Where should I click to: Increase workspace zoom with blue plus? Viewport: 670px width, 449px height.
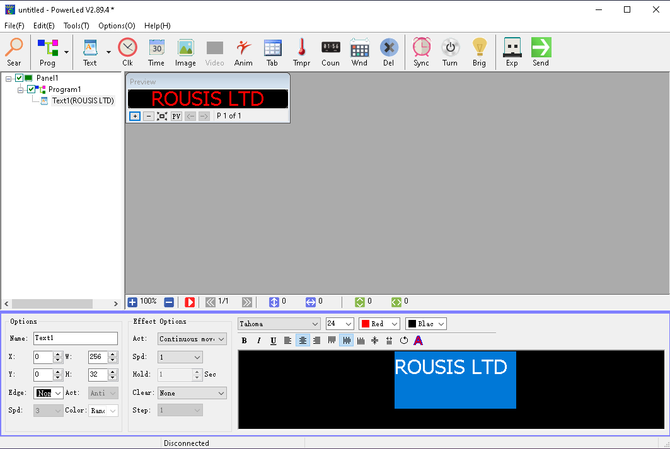pyautogui.click(x=132, y=302)
